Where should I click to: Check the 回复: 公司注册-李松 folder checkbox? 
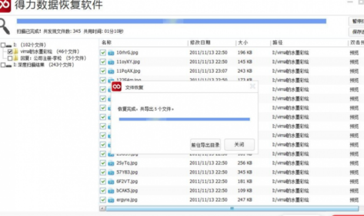pos(10,58)
